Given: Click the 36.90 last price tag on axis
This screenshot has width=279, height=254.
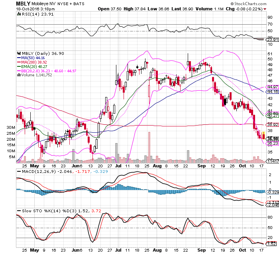Looking at the screenshot, I should (x=272, y=139).
